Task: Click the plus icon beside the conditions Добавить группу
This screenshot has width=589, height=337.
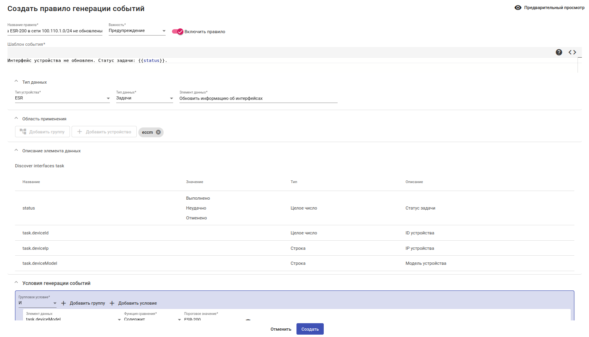Action: (x=63, y=303)
